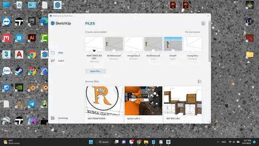Select the TeamViewer desktop icon
This screenshot has height=146, width=259.
coord(6,23)
